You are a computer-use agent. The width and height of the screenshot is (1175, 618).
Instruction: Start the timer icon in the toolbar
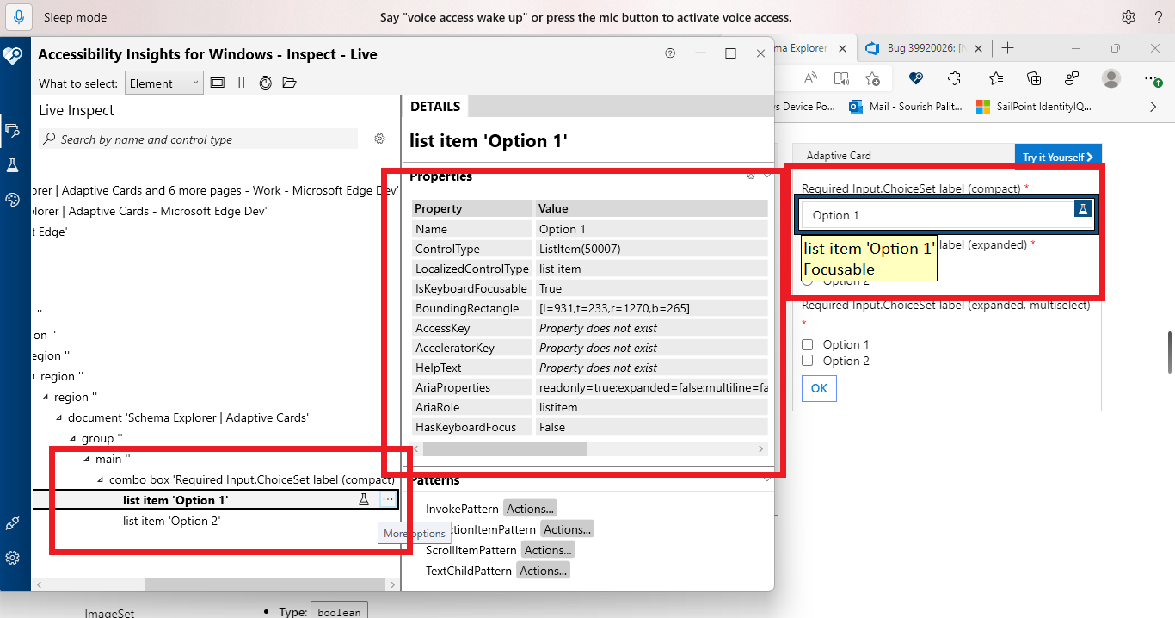265,83
